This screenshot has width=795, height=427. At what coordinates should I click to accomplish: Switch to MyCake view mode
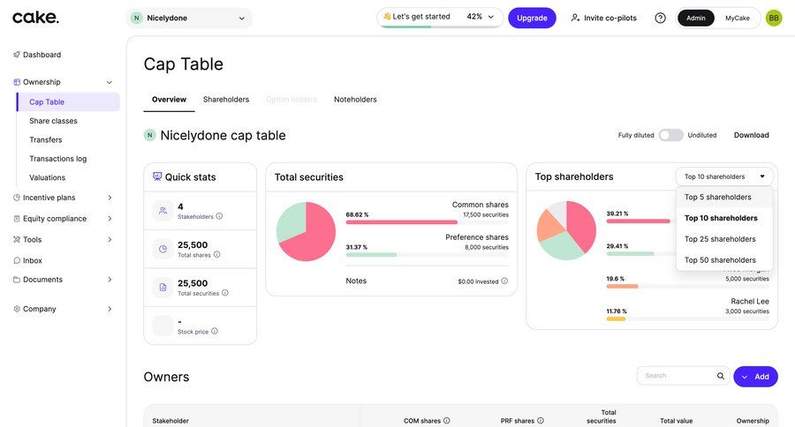[738, 18]
